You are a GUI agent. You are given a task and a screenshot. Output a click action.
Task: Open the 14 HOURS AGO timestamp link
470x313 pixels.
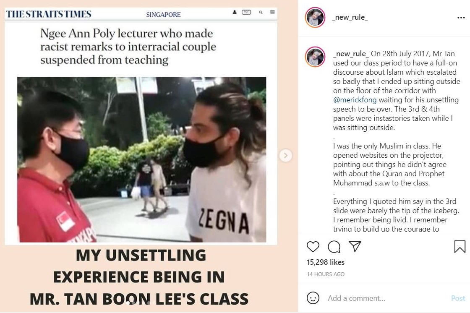tap(326, 274)
